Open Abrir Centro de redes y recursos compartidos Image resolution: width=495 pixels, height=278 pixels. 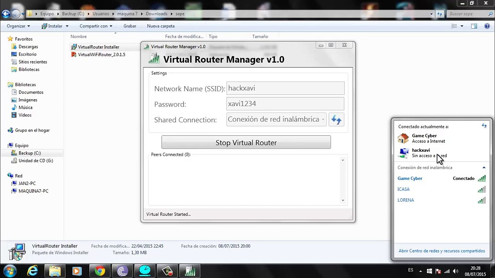point(442,251)
